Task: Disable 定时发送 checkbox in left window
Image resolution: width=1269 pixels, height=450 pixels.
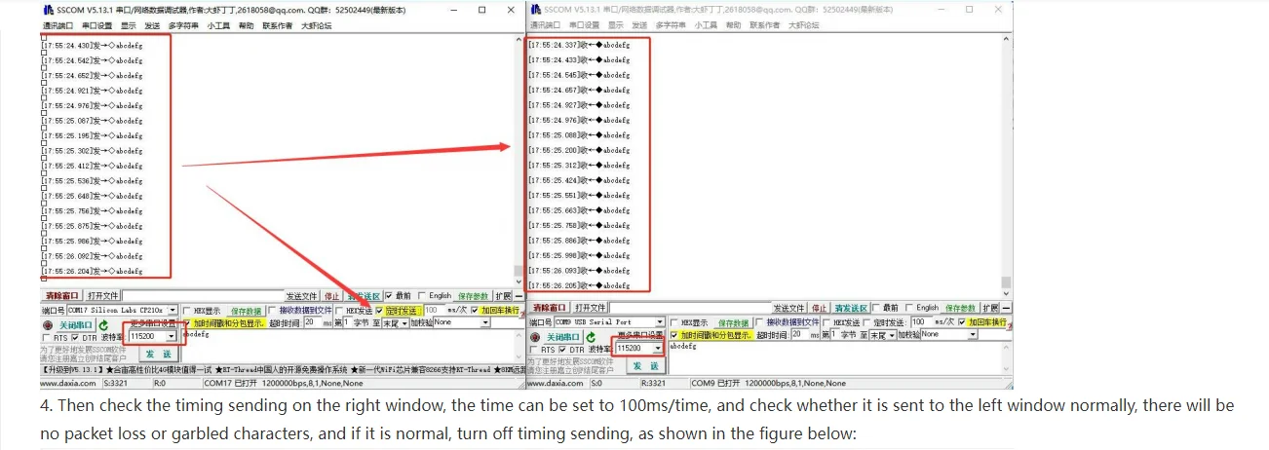Action: pos(379,311)
